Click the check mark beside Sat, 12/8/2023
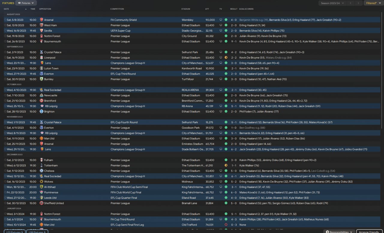This screenshot has width=384, height=233. (x=5, y=25)
